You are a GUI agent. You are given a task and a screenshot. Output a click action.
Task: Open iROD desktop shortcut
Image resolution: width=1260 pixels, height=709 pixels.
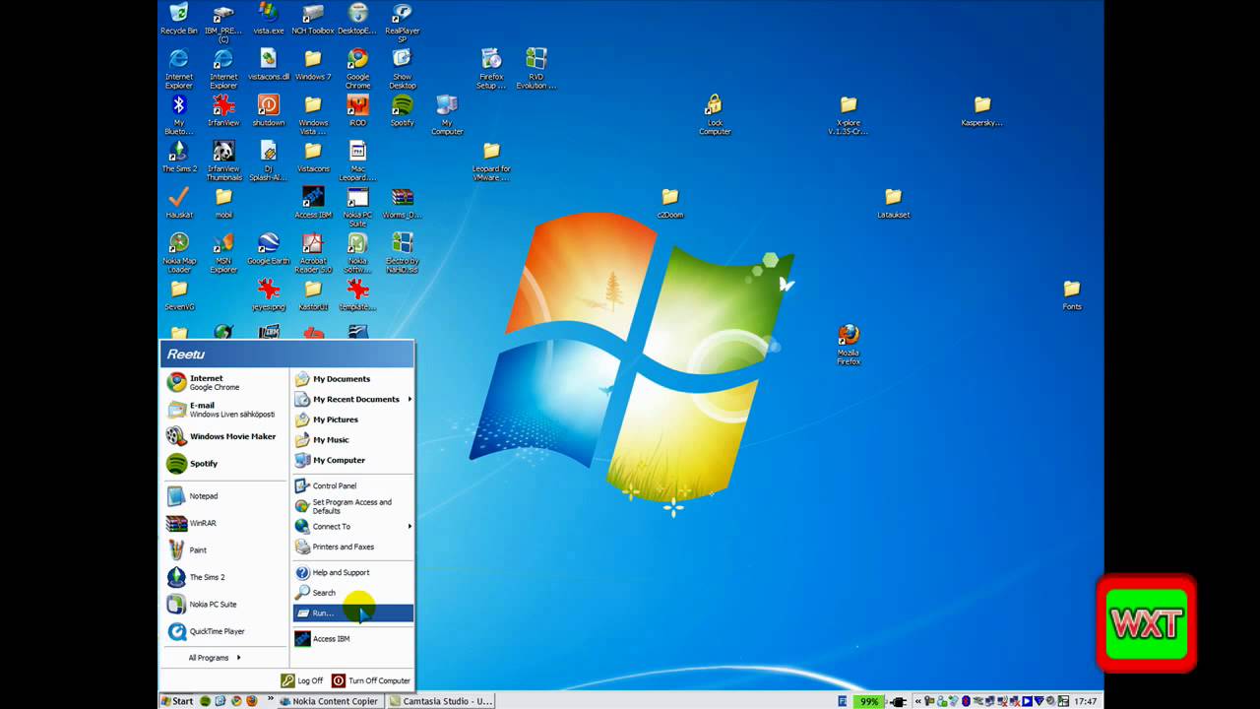tap(357, 110)
